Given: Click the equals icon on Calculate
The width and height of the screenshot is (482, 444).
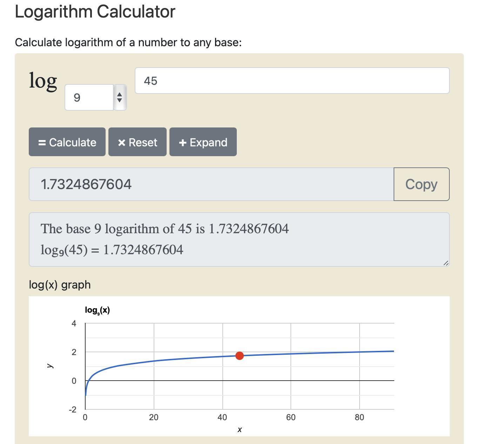Looking at the screenshot, I should pos(42,143).
